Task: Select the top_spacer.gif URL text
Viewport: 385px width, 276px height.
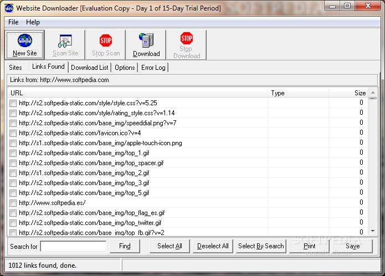Action: [x=91, y=163]
